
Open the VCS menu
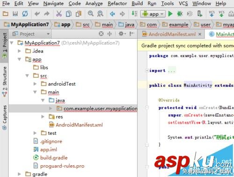tap(183, 3)
